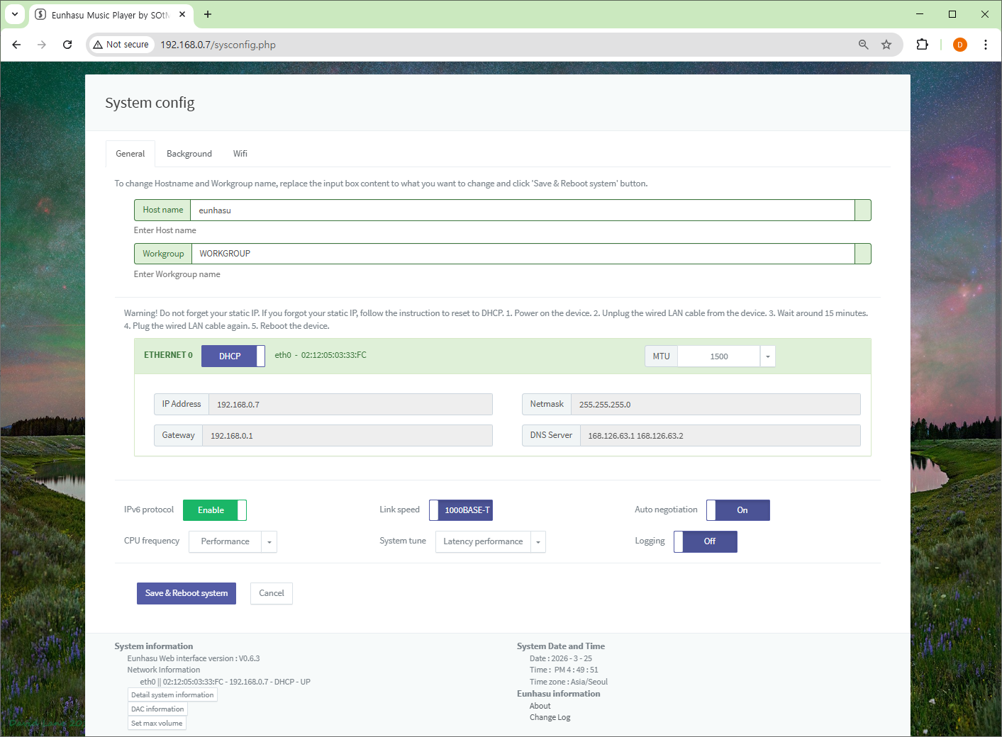Screen dimensions: 1002x737
Task: Click the Host name input field
Action: coord(522,210)
